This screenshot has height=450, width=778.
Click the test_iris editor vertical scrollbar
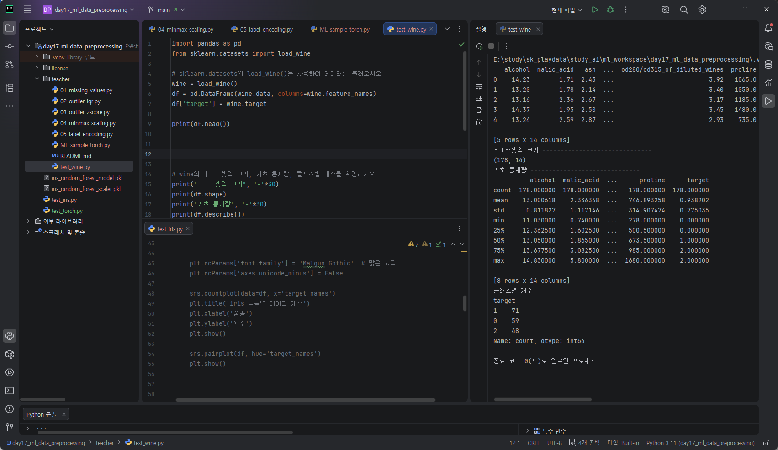click(465, 303)
